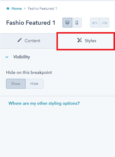Select the Show visibility option
Screen dimensions: 115x157
[16, 84]
